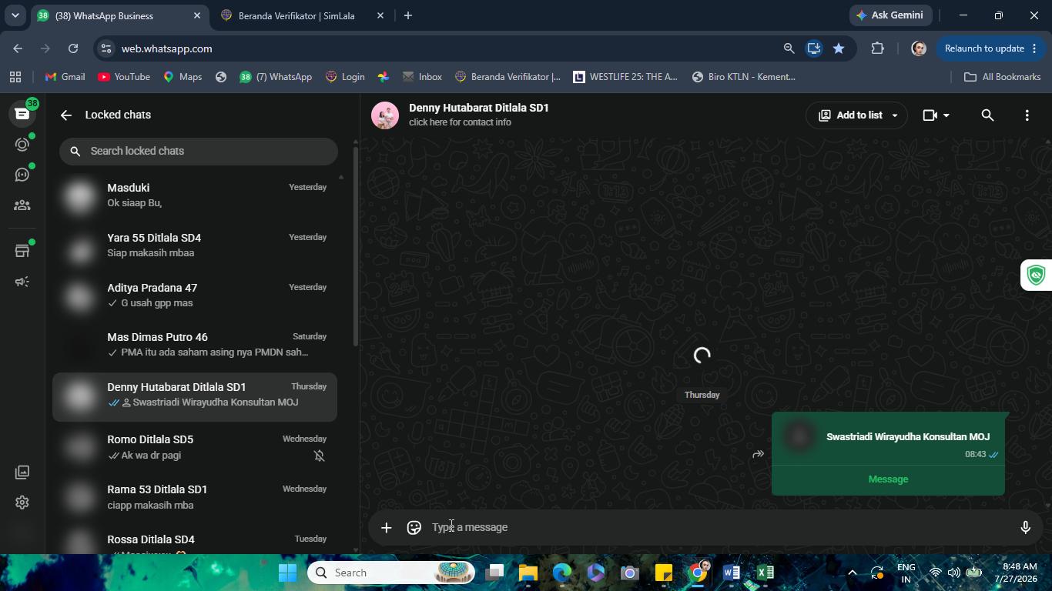Open the advertise megaphone icon
This screenshot has height=591, width=1052.
pyautogui.click(x=22, y=282)
